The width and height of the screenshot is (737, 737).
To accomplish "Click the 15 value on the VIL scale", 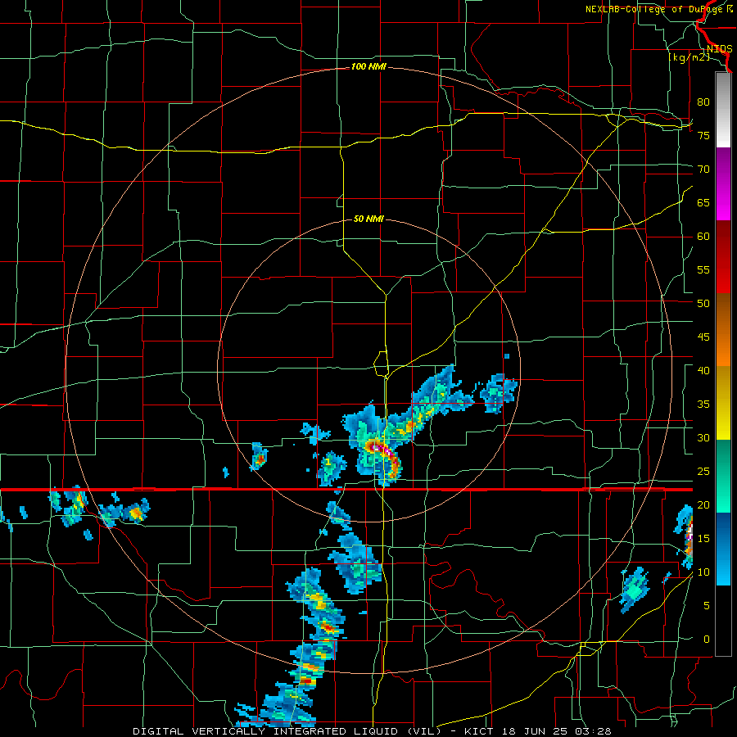I will 703,539.
